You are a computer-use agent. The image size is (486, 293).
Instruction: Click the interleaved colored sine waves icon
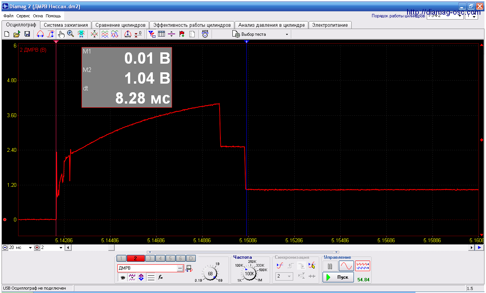coord(115,34)
